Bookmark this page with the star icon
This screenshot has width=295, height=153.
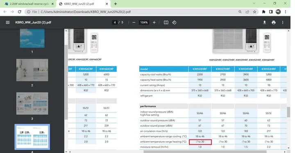(254, 12)
